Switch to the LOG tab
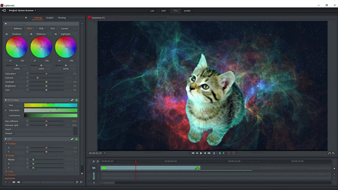This screenshot has height=190, width=338. point(152,11)
